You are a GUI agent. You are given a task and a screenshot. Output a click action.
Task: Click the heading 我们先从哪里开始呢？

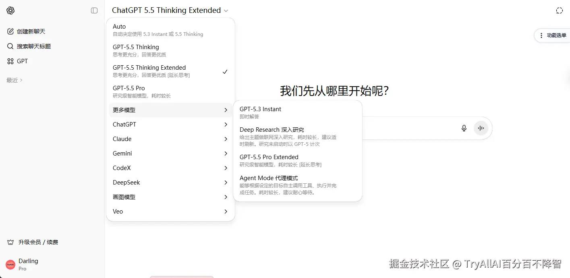click(x=334, y=91)
